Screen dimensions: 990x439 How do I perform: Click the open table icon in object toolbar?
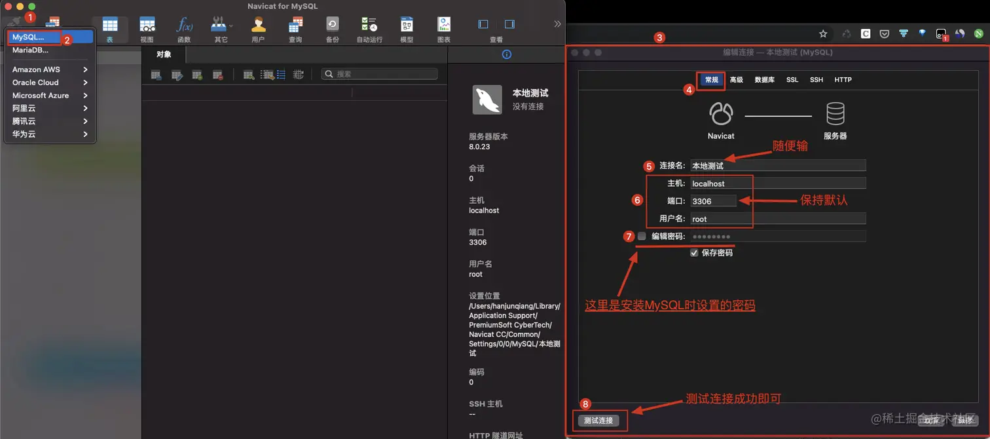click(x=156, y=75)
